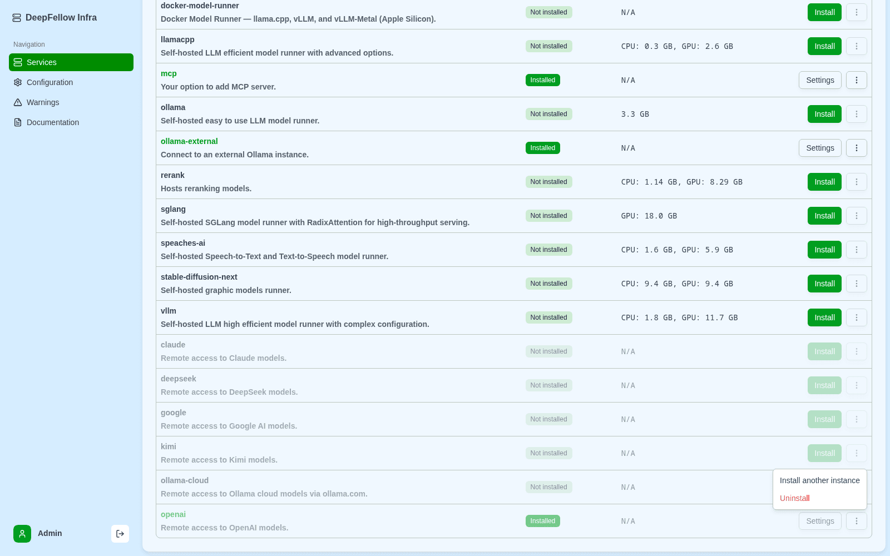Open Documentation from the sidebar
Viewport: 890px width, 556px height.
(x=71, y=122)
